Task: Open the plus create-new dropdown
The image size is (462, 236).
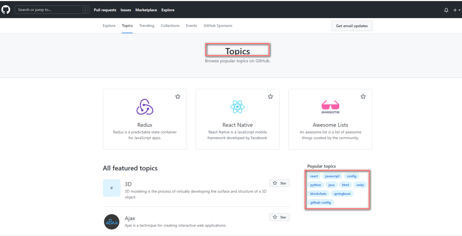Action: pyautogui.click(x=457, y=10)
